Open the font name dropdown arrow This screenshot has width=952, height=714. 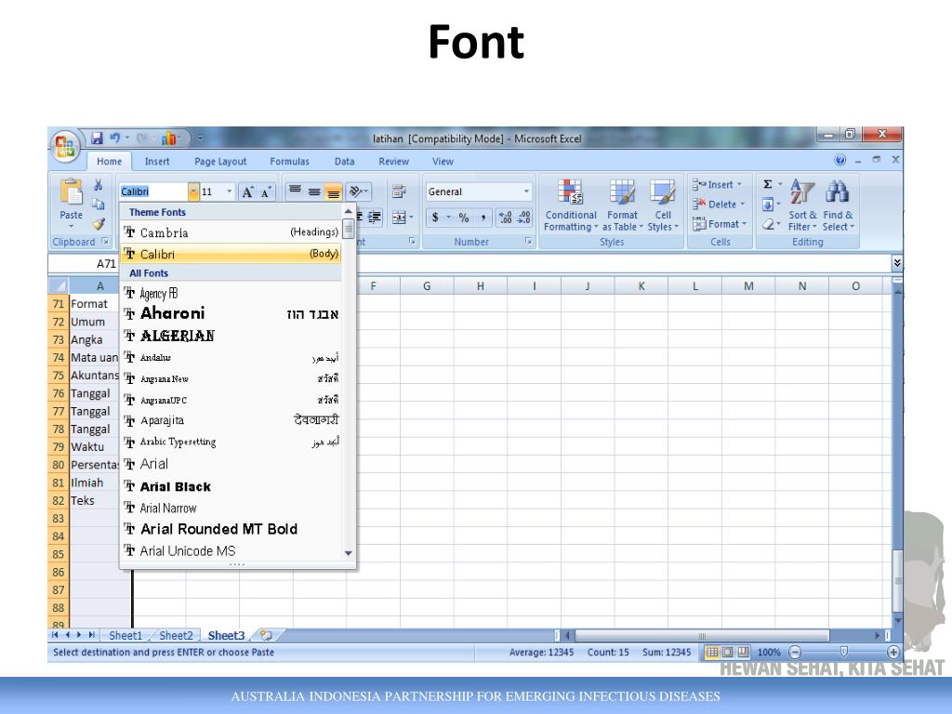[x=193, y=192]
